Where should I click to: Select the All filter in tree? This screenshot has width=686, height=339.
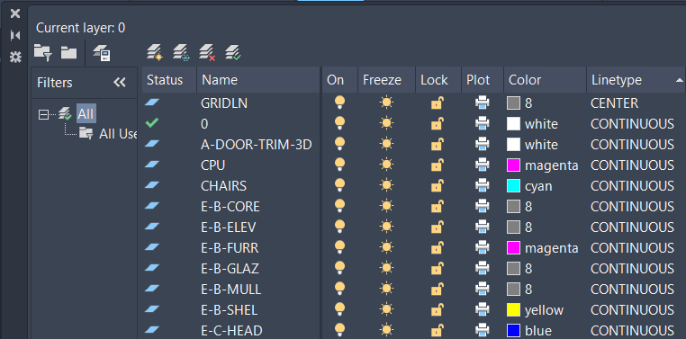tap(86, 114)
